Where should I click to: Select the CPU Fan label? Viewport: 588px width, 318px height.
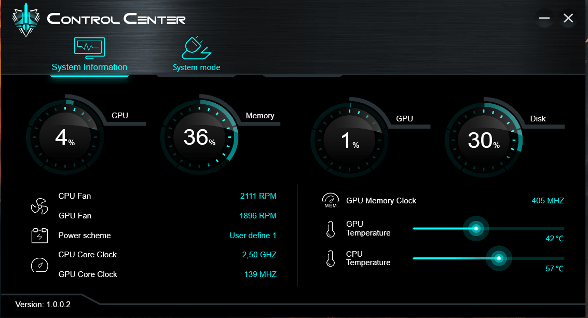coord(75,196)
